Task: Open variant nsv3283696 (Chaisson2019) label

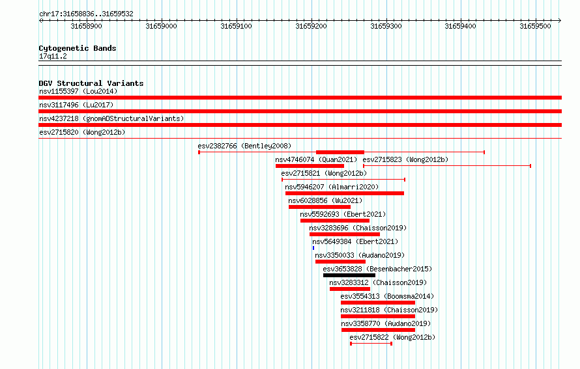Action: click(x=358, y=228)
